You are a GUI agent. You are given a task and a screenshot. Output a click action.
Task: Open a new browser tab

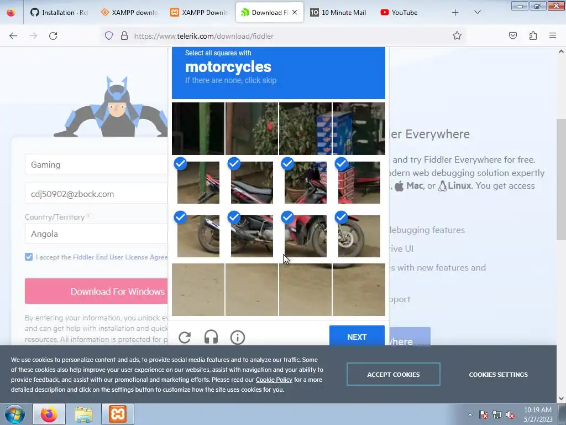point(455,13)
